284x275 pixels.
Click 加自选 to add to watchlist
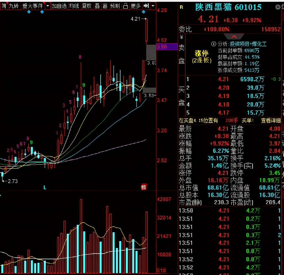click(59, 6)
